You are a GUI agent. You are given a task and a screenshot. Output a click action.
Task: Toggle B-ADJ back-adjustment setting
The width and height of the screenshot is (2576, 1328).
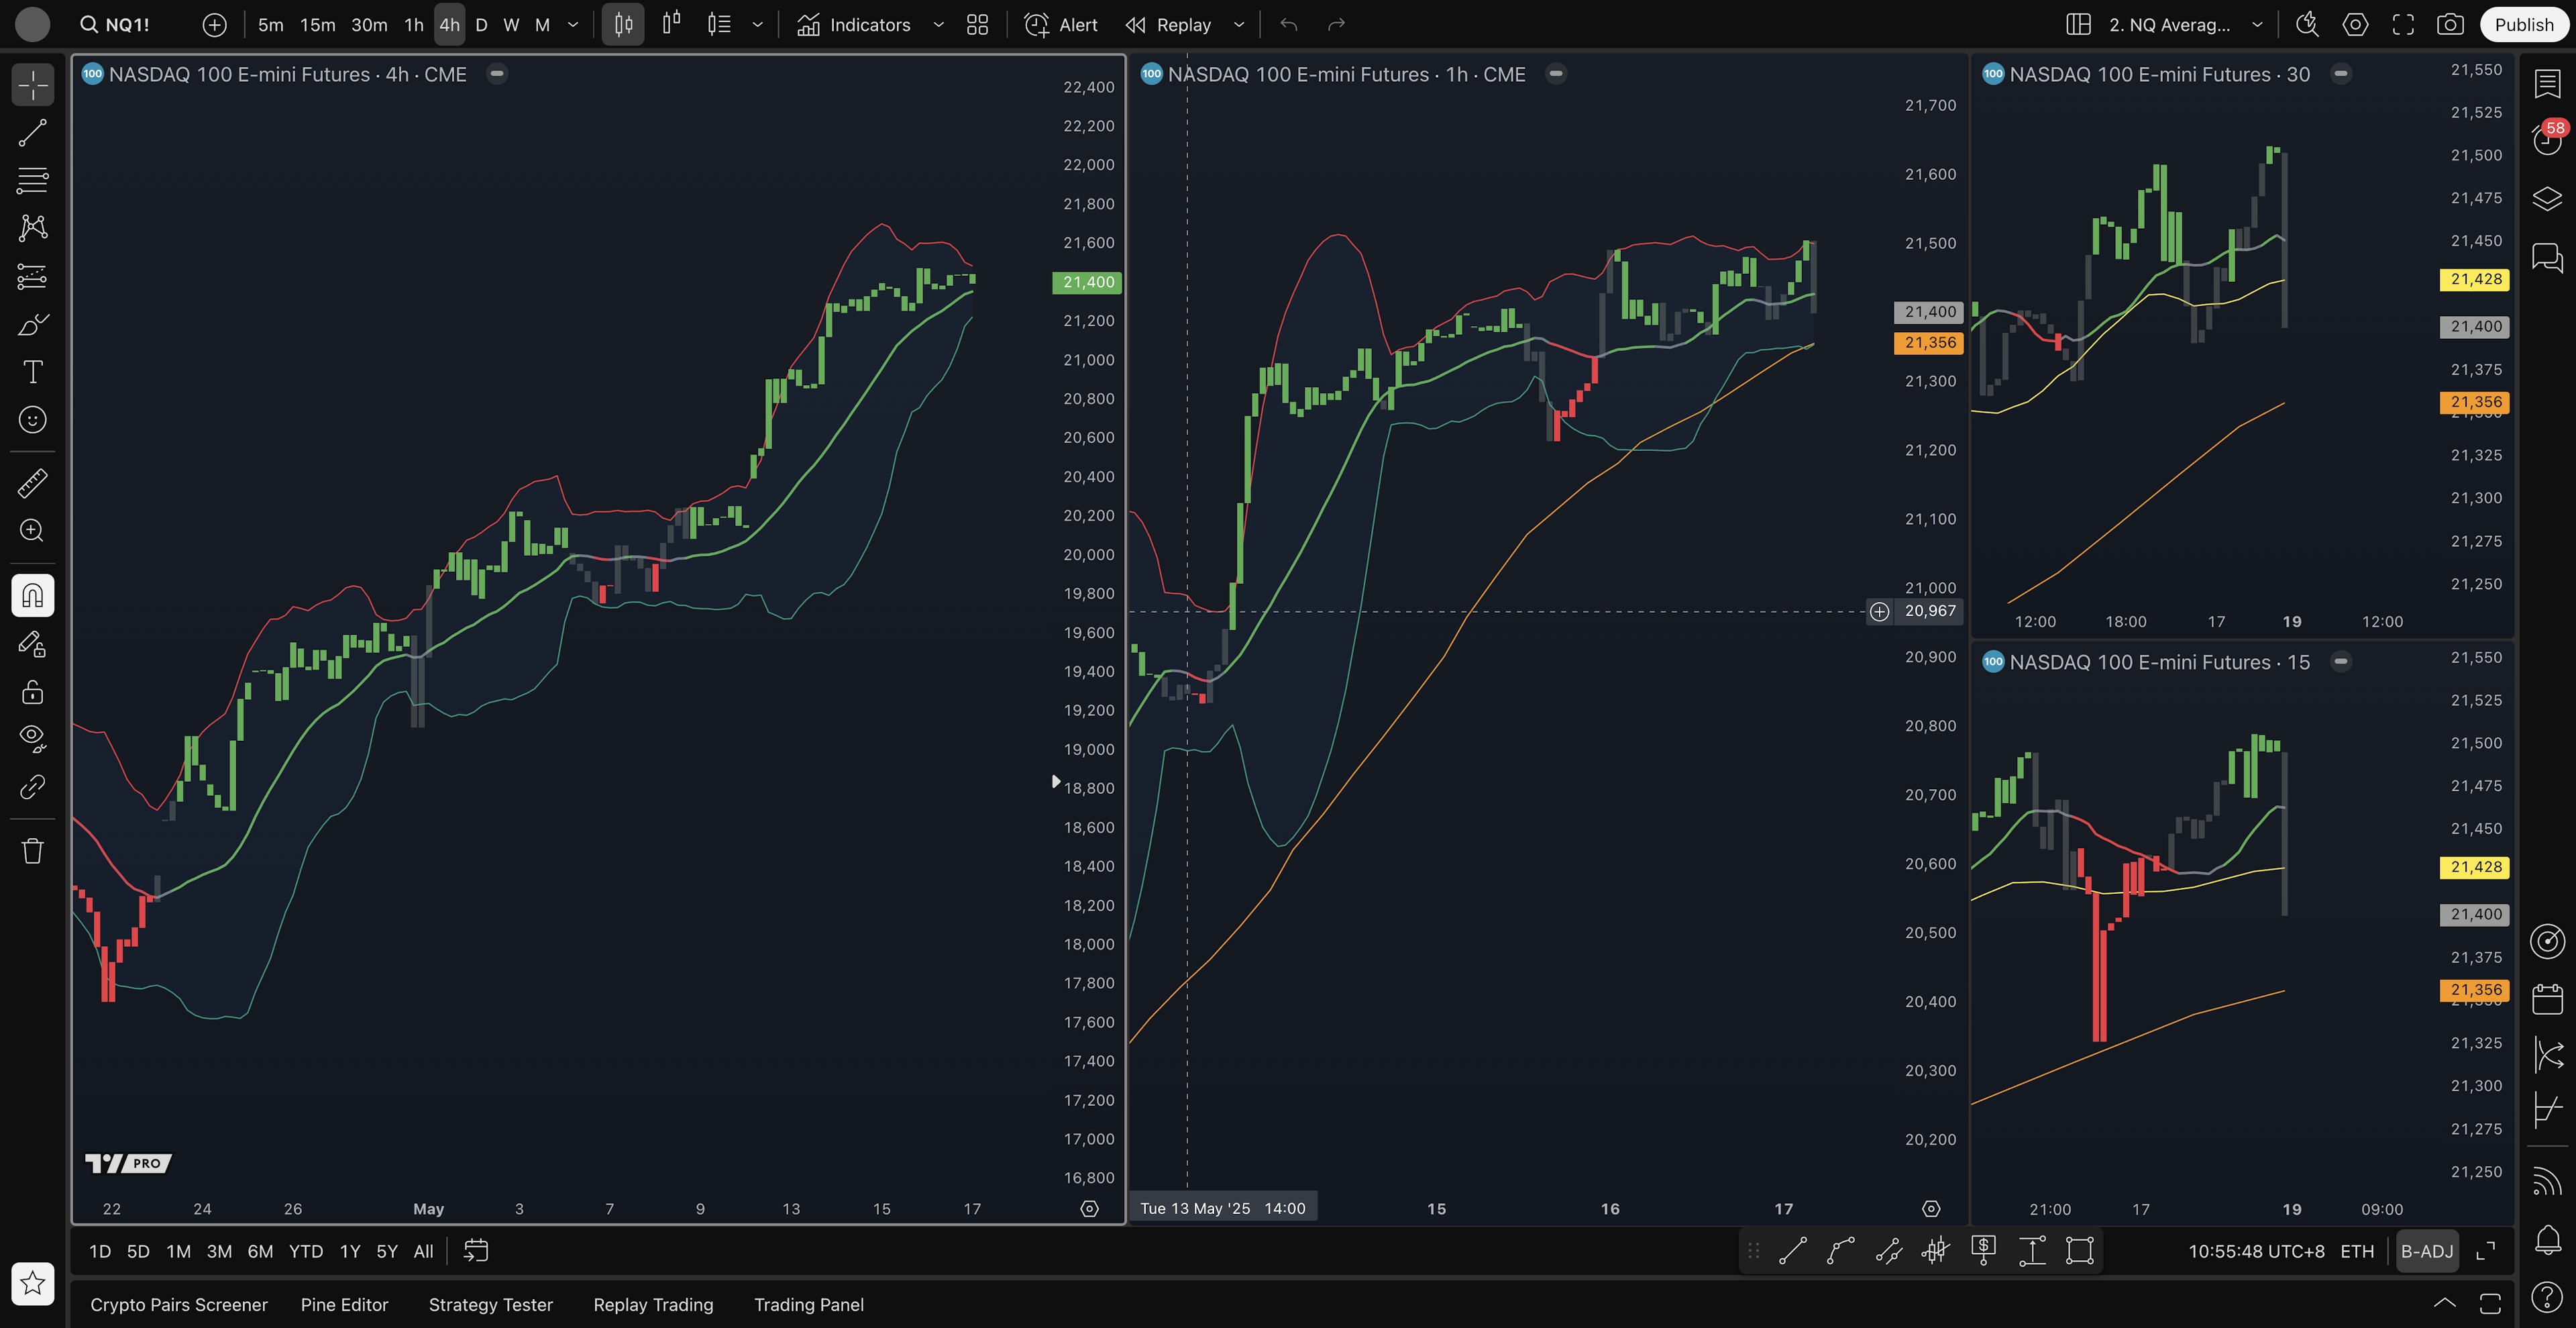click(x=2427, y=1251)
